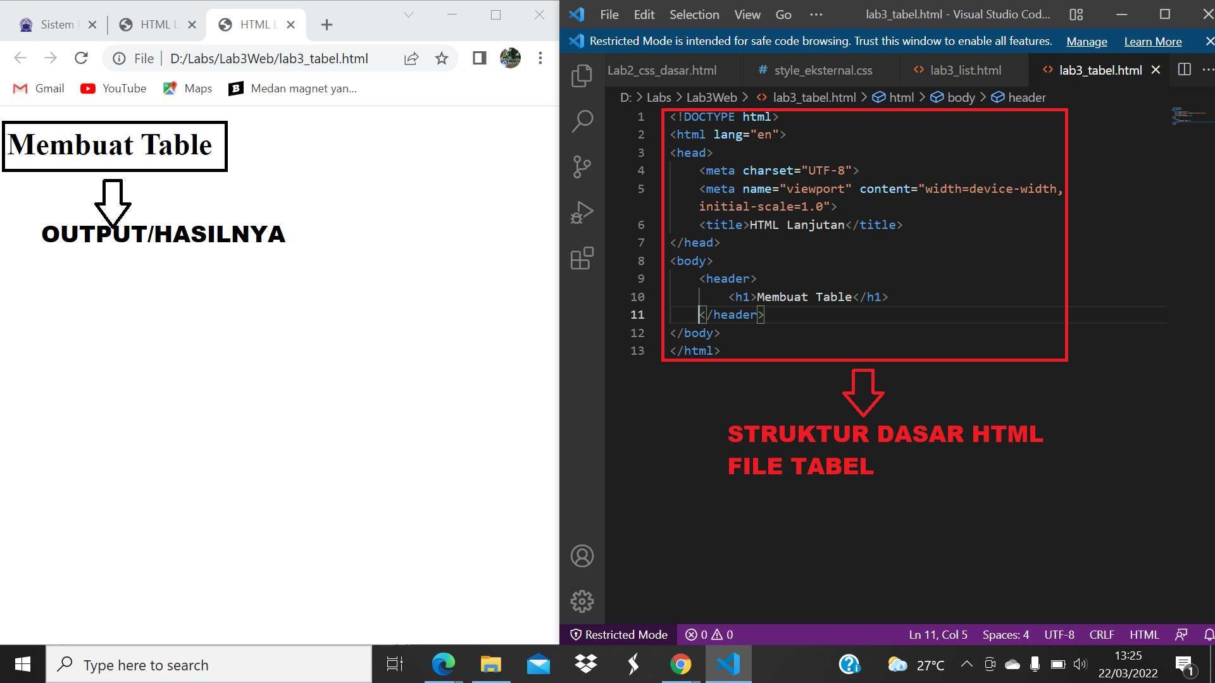
Task: Click the Accounts icon in the Activity Bar
Action: coord(582,556)
